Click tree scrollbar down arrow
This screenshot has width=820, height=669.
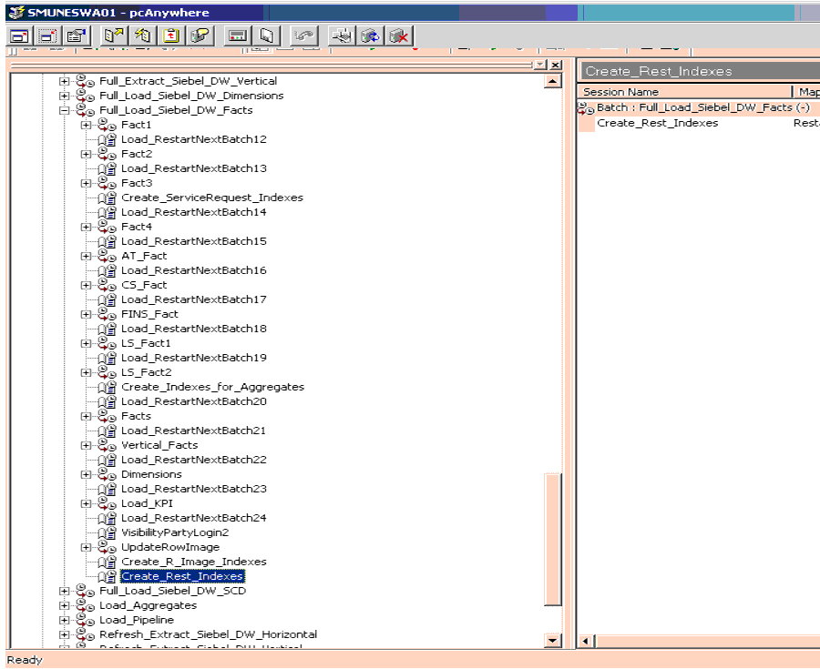(x=553, y=640)
